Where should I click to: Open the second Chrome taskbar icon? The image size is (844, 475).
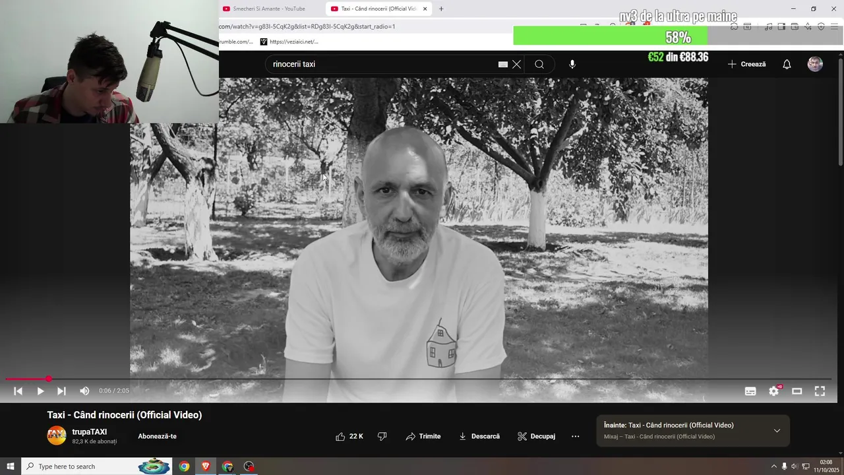click(x=227, y=466)
